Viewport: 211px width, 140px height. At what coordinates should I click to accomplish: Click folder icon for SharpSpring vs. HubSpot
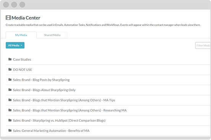coord(10,120)
